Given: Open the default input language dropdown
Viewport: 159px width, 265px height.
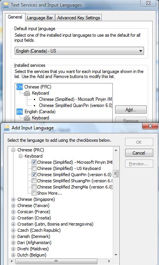Looking at the screenshot, I should click(79, 51).
